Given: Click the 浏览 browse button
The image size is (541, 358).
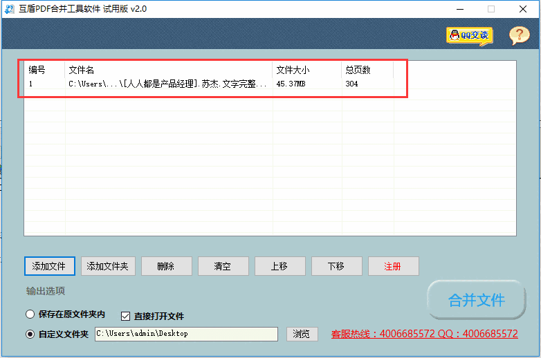Looking at the screenshot, I should pos(302,334).
